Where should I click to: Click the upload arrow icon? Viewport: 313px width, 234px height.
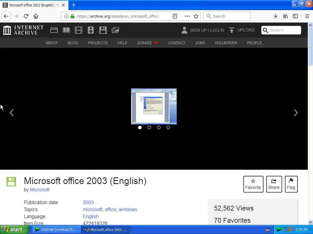(232, 30)
